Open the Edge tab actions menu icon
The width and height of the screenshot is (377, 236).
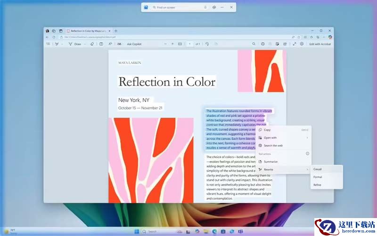pyautogui.click(x=61, y=31)
